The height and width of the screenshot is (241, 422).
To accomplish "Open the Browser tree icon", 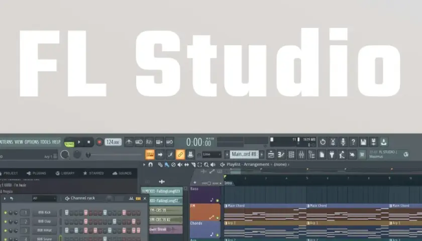I will (311, 155).
